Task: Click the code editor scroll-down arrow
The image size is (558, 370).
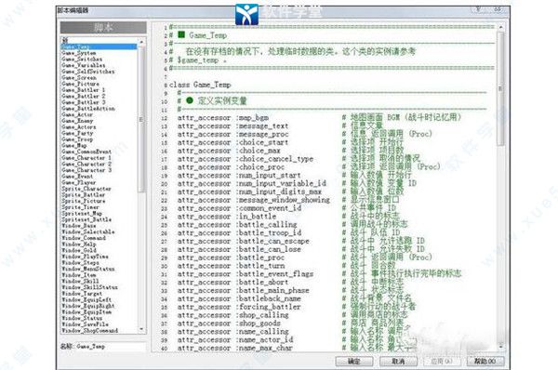Action: 500,346
